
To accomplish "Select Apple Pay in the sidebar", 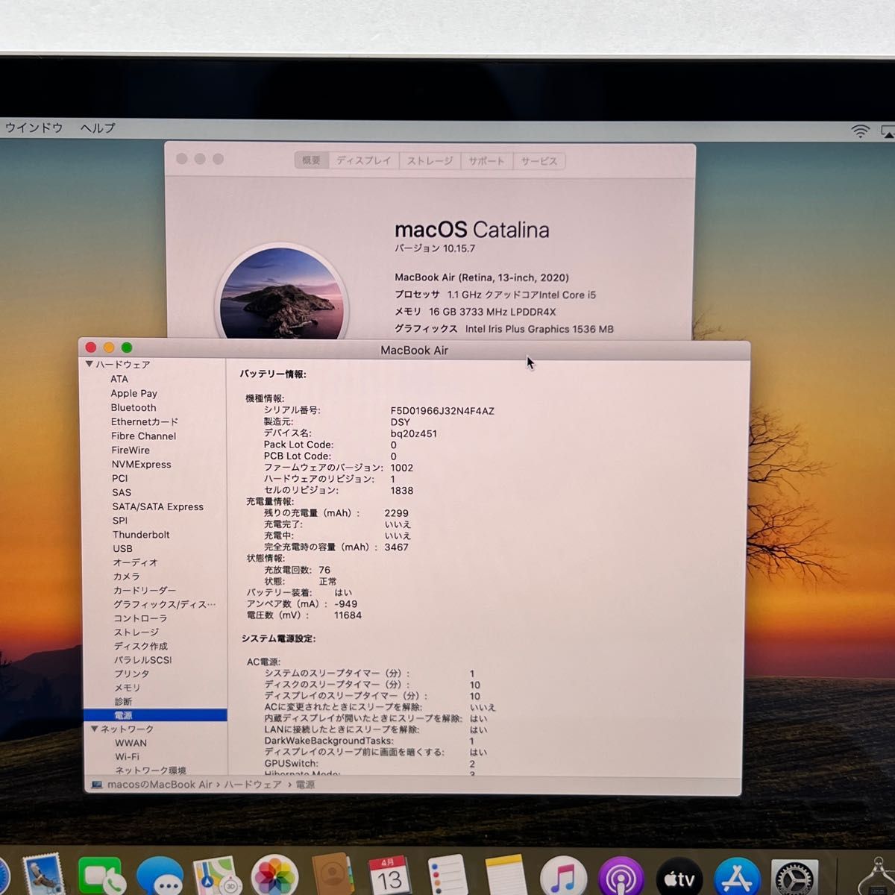I will tap(134, 393).
